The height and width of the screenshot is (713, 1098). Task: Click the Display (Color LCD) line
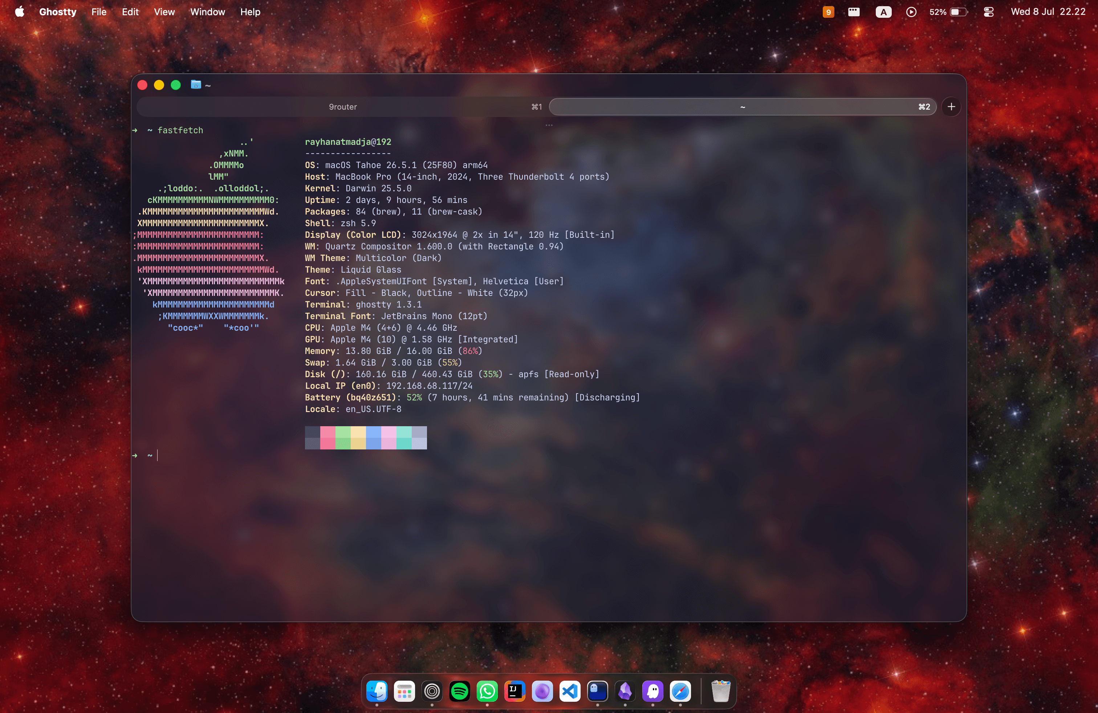[460, 235]
